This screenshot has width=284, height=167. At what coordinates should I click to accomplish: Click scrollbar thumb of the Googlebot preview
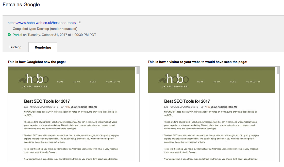[138, 70]
